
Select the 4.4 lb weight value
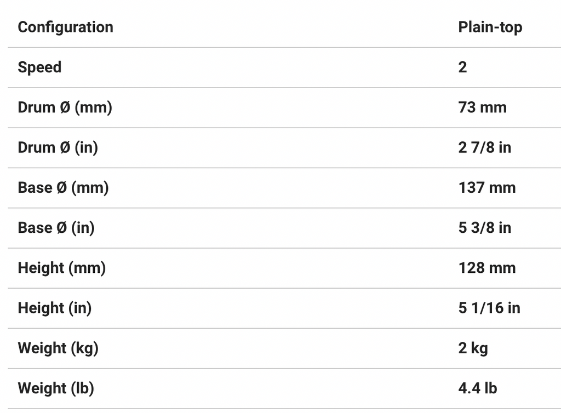click(x=477, y=388)
